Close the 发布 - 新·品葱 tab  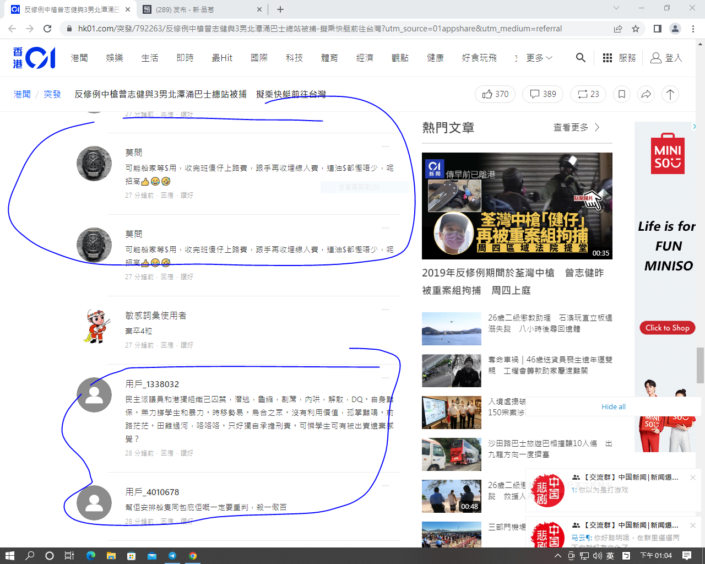260,9
